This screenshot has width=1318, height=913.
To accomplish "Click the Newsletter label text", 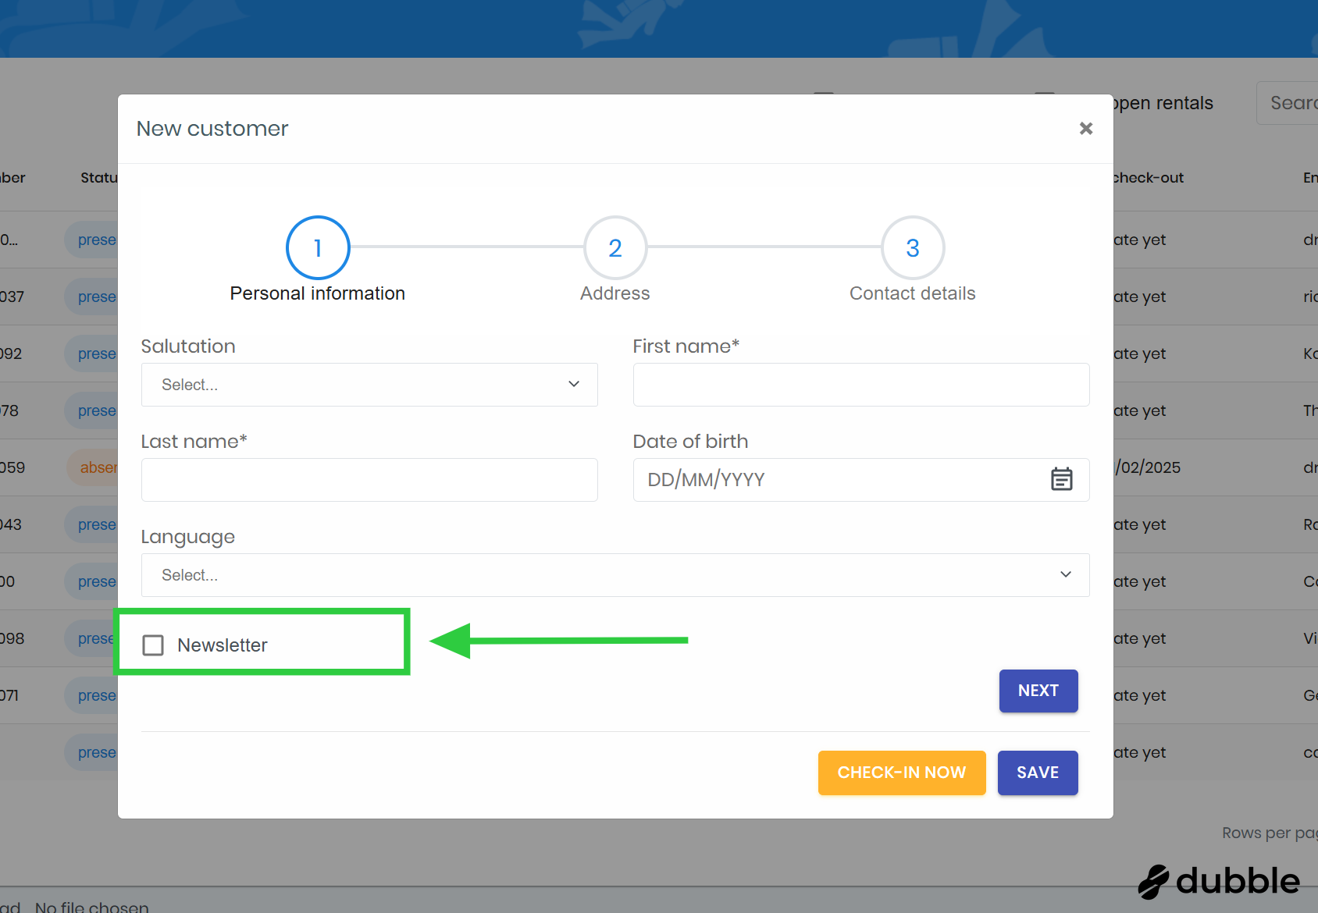I will point(223,645).
